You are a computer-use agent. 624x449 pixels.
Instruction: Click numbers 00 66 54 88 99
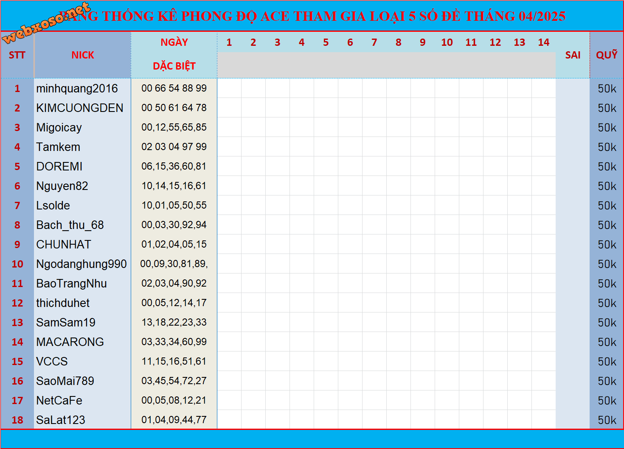point(174,88)
